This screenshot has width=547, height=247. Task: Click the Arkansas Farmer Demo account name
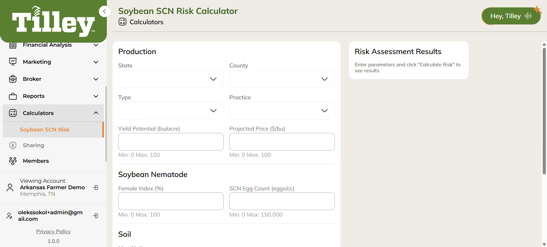(52, 187)
